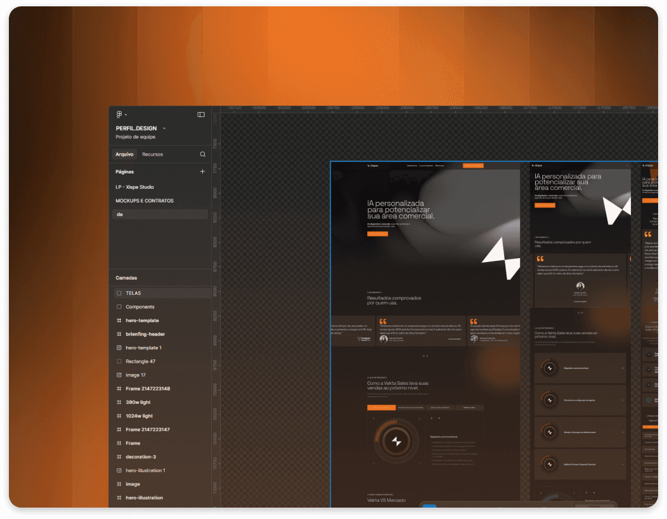Viewport: 667px width, 519px height.
Task: Click the image icon beside image 17
Action: (120, 375)
